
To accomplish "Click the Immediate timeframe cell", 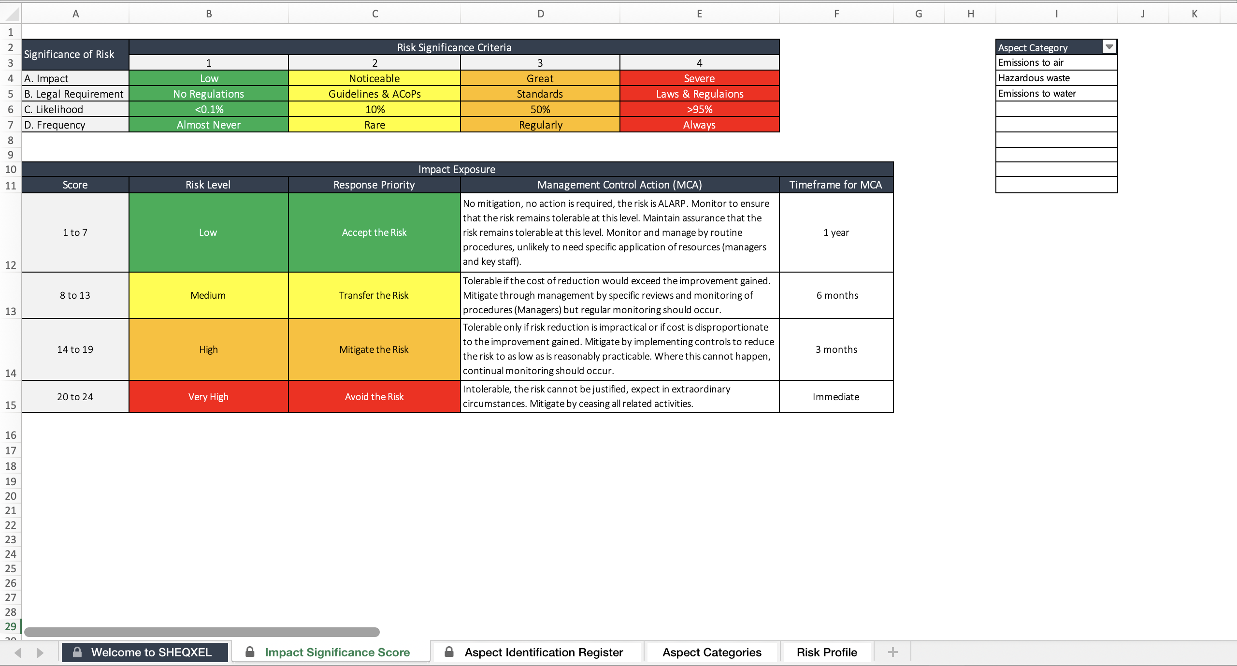I will [x=836, y=396].
